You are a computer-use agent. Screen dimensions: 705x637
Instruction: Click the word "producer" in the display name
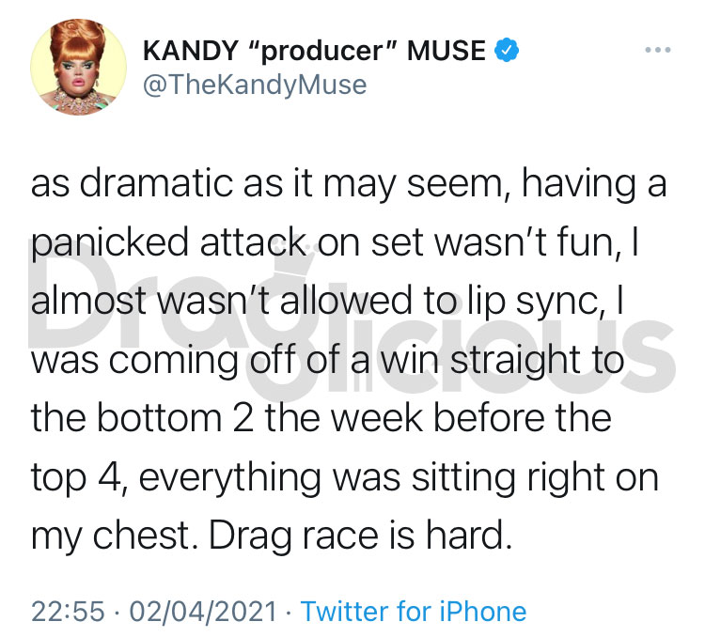pos(322,51)
